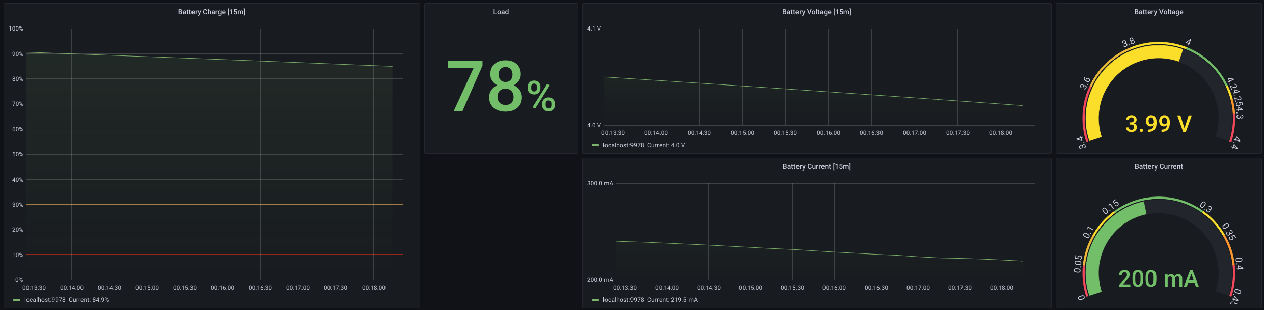Click the 200 mA gauge reading
Viewport: 1264px width, 310px height.
1159,278
